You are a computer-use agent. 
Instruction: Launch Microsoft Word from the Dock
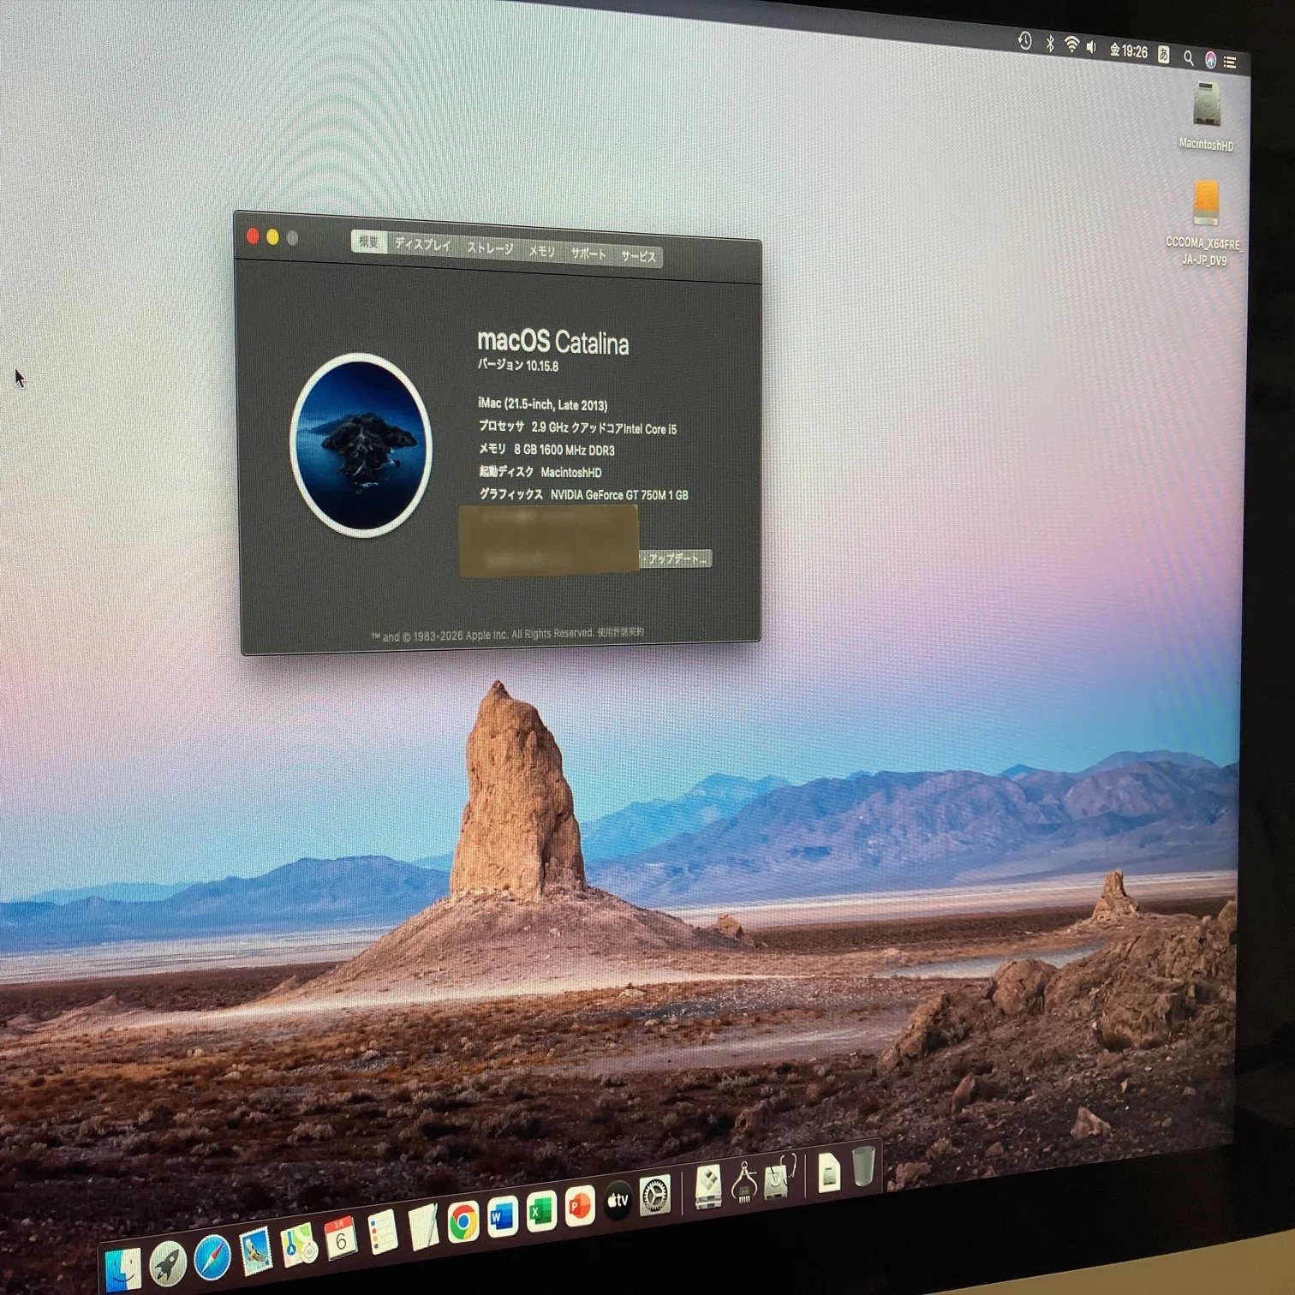502,1216
